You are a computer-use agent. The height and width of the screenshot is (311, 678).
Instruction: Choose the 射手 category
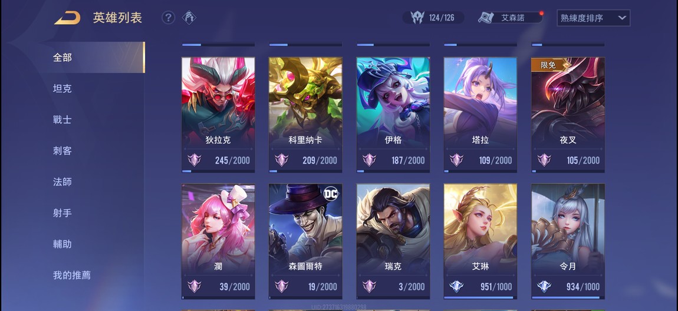pyautogui.click(x=62, y=213)
